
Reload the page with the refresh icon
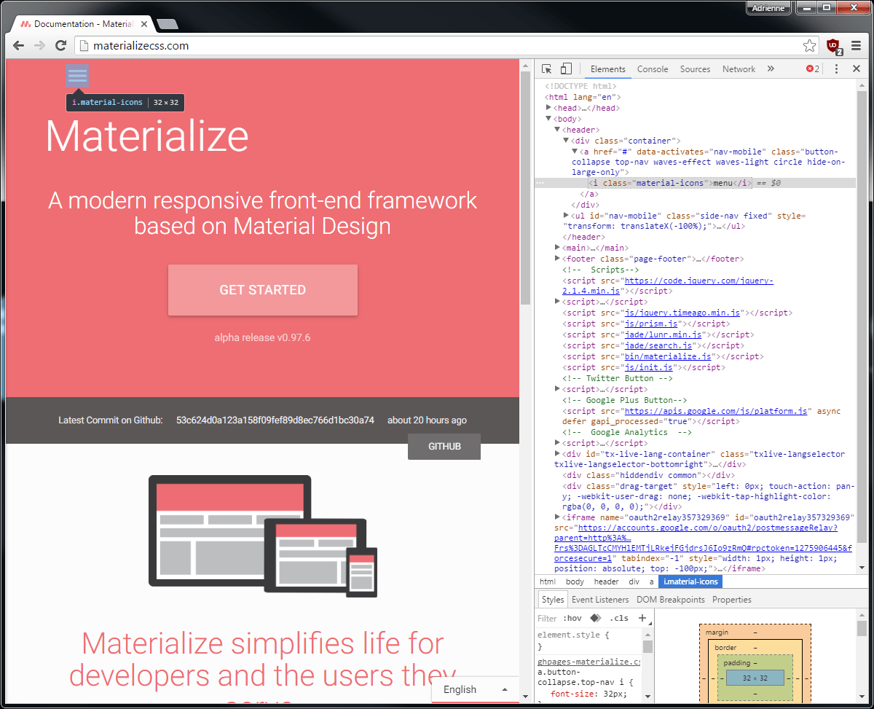(60, 45)
